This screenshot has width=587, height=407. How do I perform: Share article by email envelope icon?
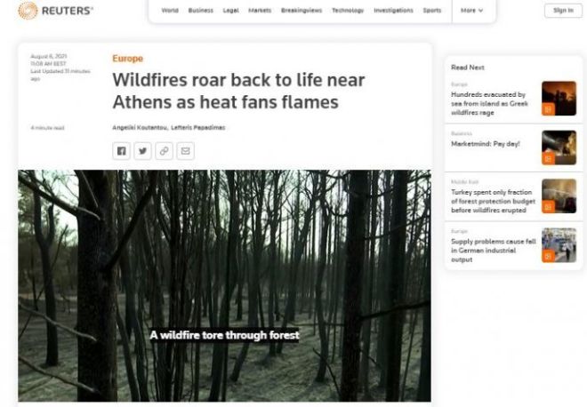pyautogui.click(x=185, y=151)
